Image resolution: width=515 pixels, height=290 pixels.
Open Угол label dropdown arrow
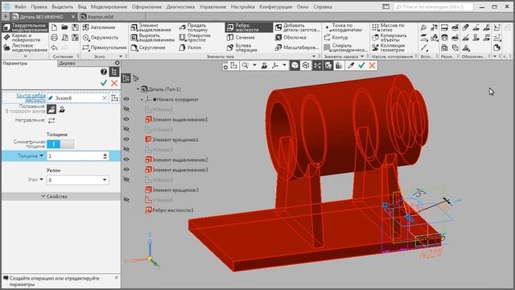41,180
